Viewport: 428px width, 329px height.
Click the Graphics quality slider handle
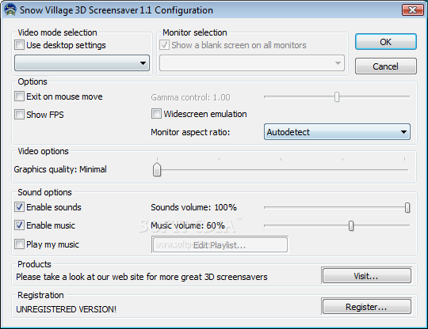point(157,169)
